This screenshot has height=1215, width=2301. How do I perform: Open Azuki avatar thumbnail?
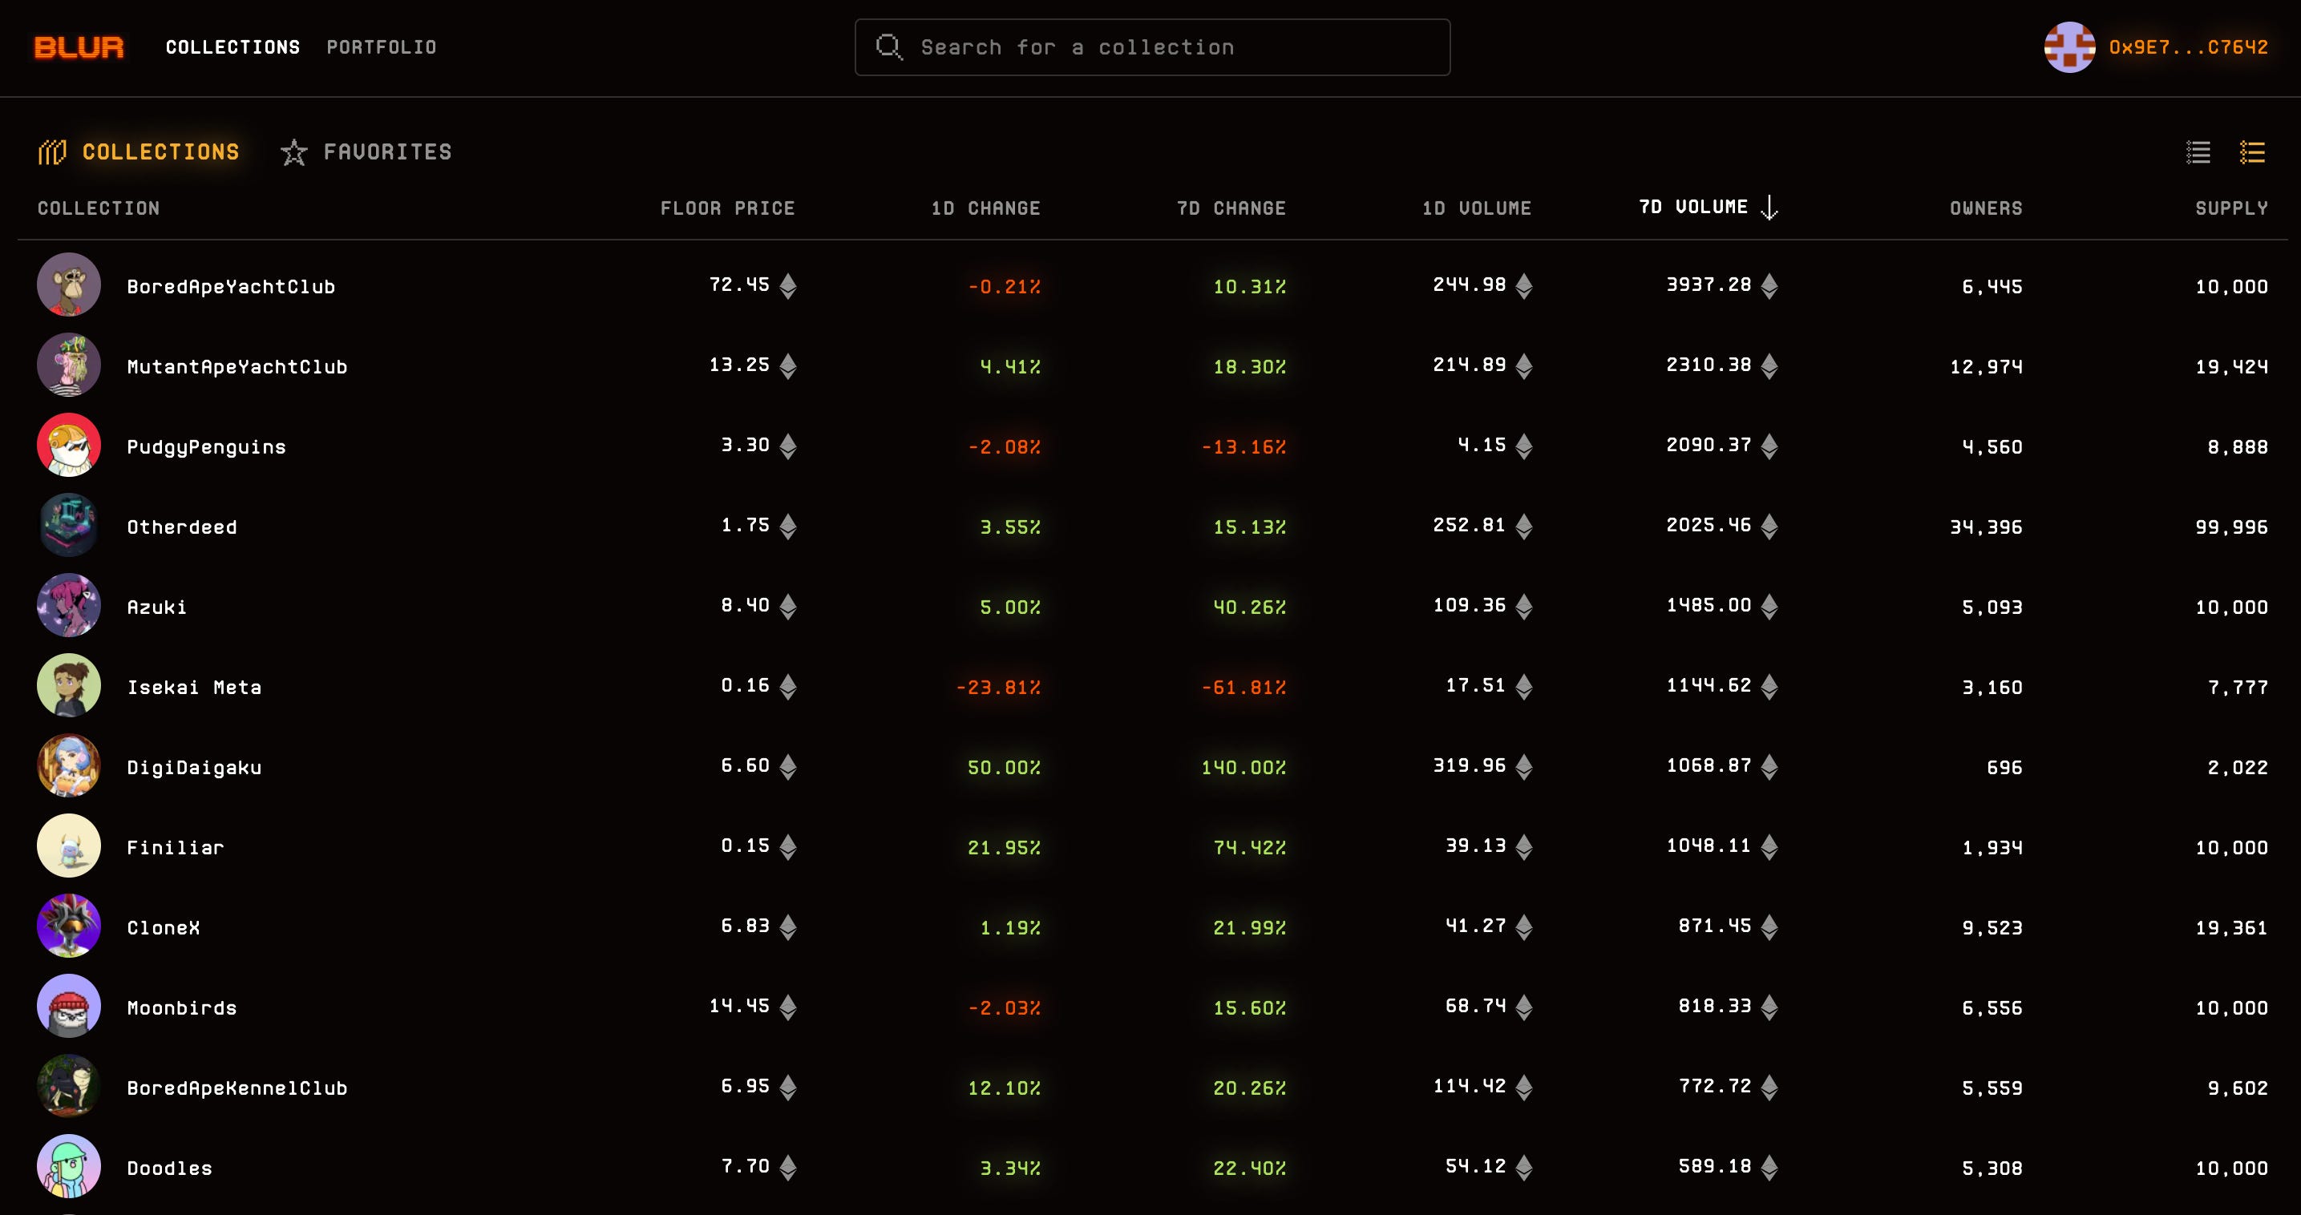(69, 605)
